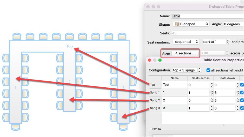Image resolution: width=244 pixels, height=137 pixels.
Task: Open the E-shaped shape dropdown
Action: 191,24
